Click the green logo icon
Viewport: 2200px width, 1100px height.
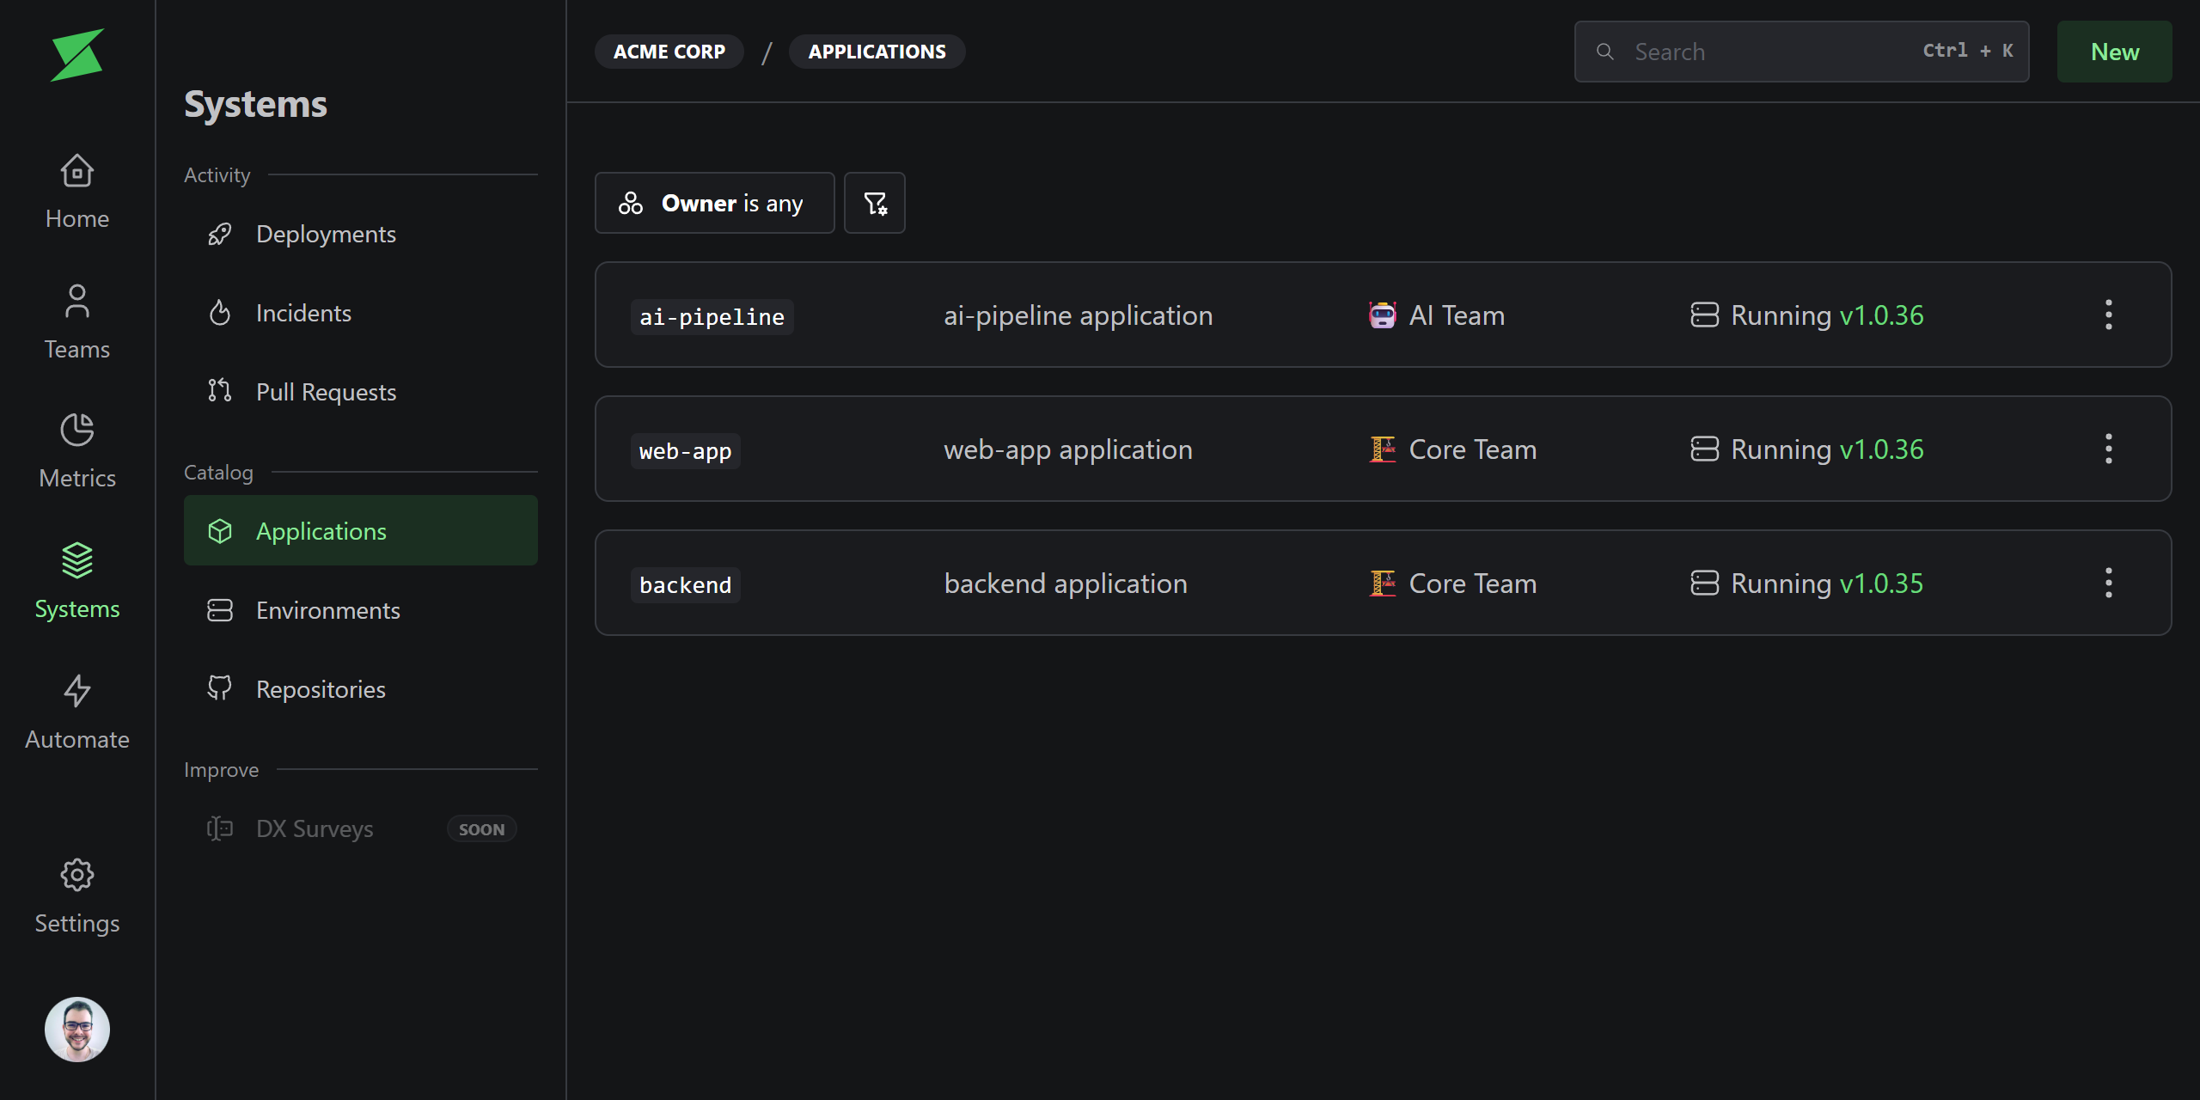coord(76,55)
